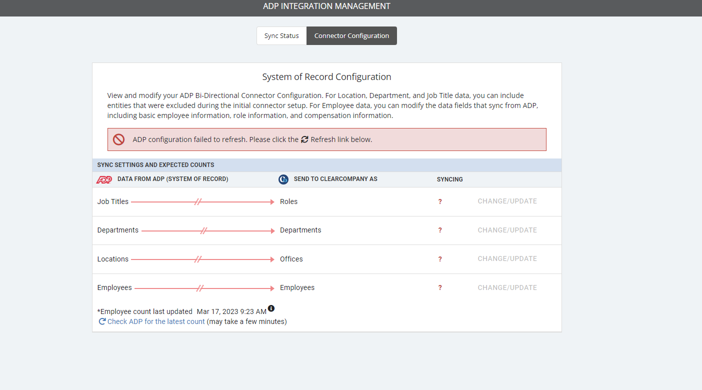Click the Job Titles label
The width and height of the screenshot is (702, 390).
pos(113,201)
